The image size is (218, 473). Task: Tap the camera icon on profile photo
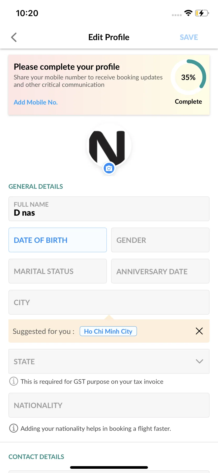pyautogui.click(x=109, y=168)
